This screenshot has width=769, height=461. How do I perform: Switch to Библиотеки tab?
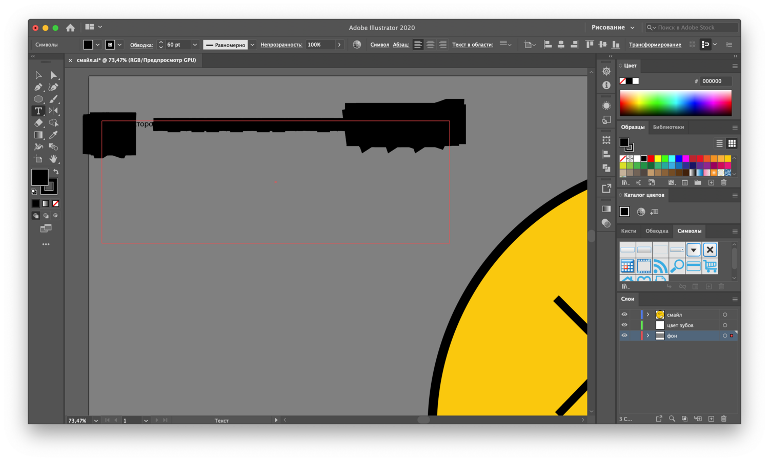pos(669,127)
